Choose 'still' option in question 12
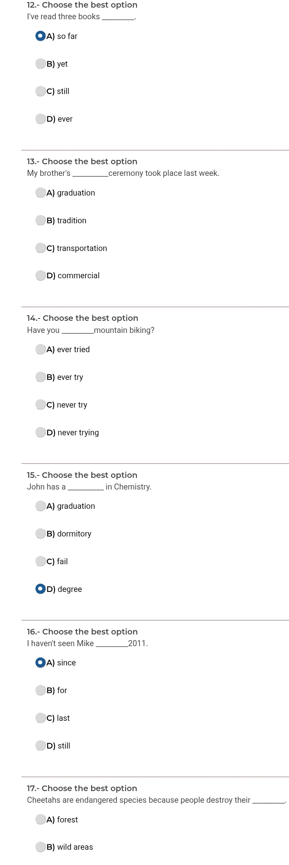This screenshot has height=865, width=289. pyautogui.click(x=41, y=91)
